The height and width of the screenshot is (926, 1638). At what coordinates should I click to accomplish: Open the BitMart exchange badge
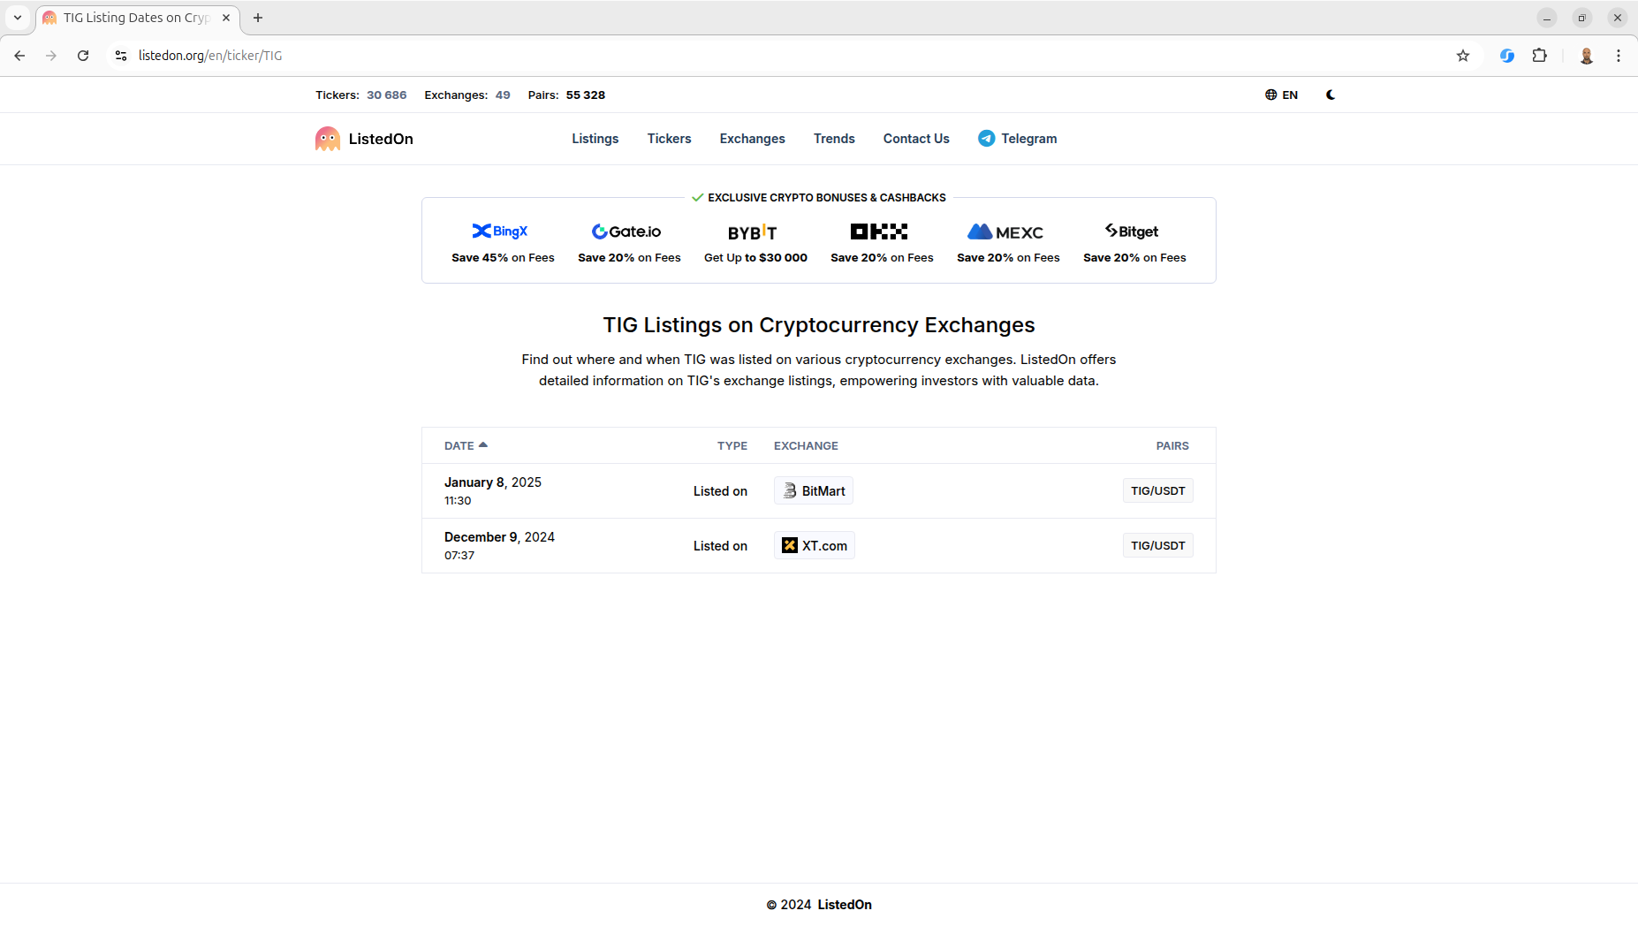(x=814, y=491)
